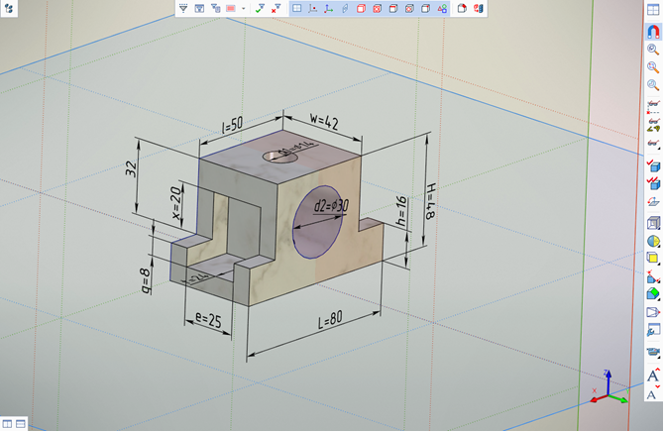Image resolution: width=664 pixels, height=432 pixels.
Task: Click the XYZ axis triad orientation indicator
Action: [x=609, y=387]
